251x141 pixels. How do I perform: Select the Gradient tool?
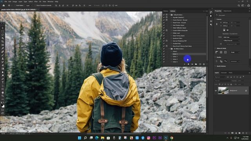(x=3, y=69)
